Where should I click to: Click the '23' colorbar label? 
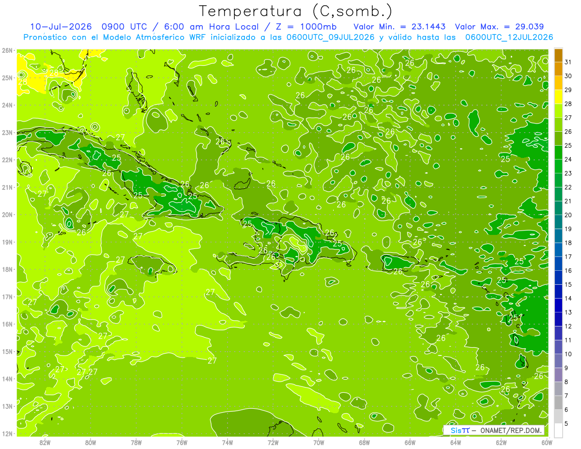click(568, 173)
